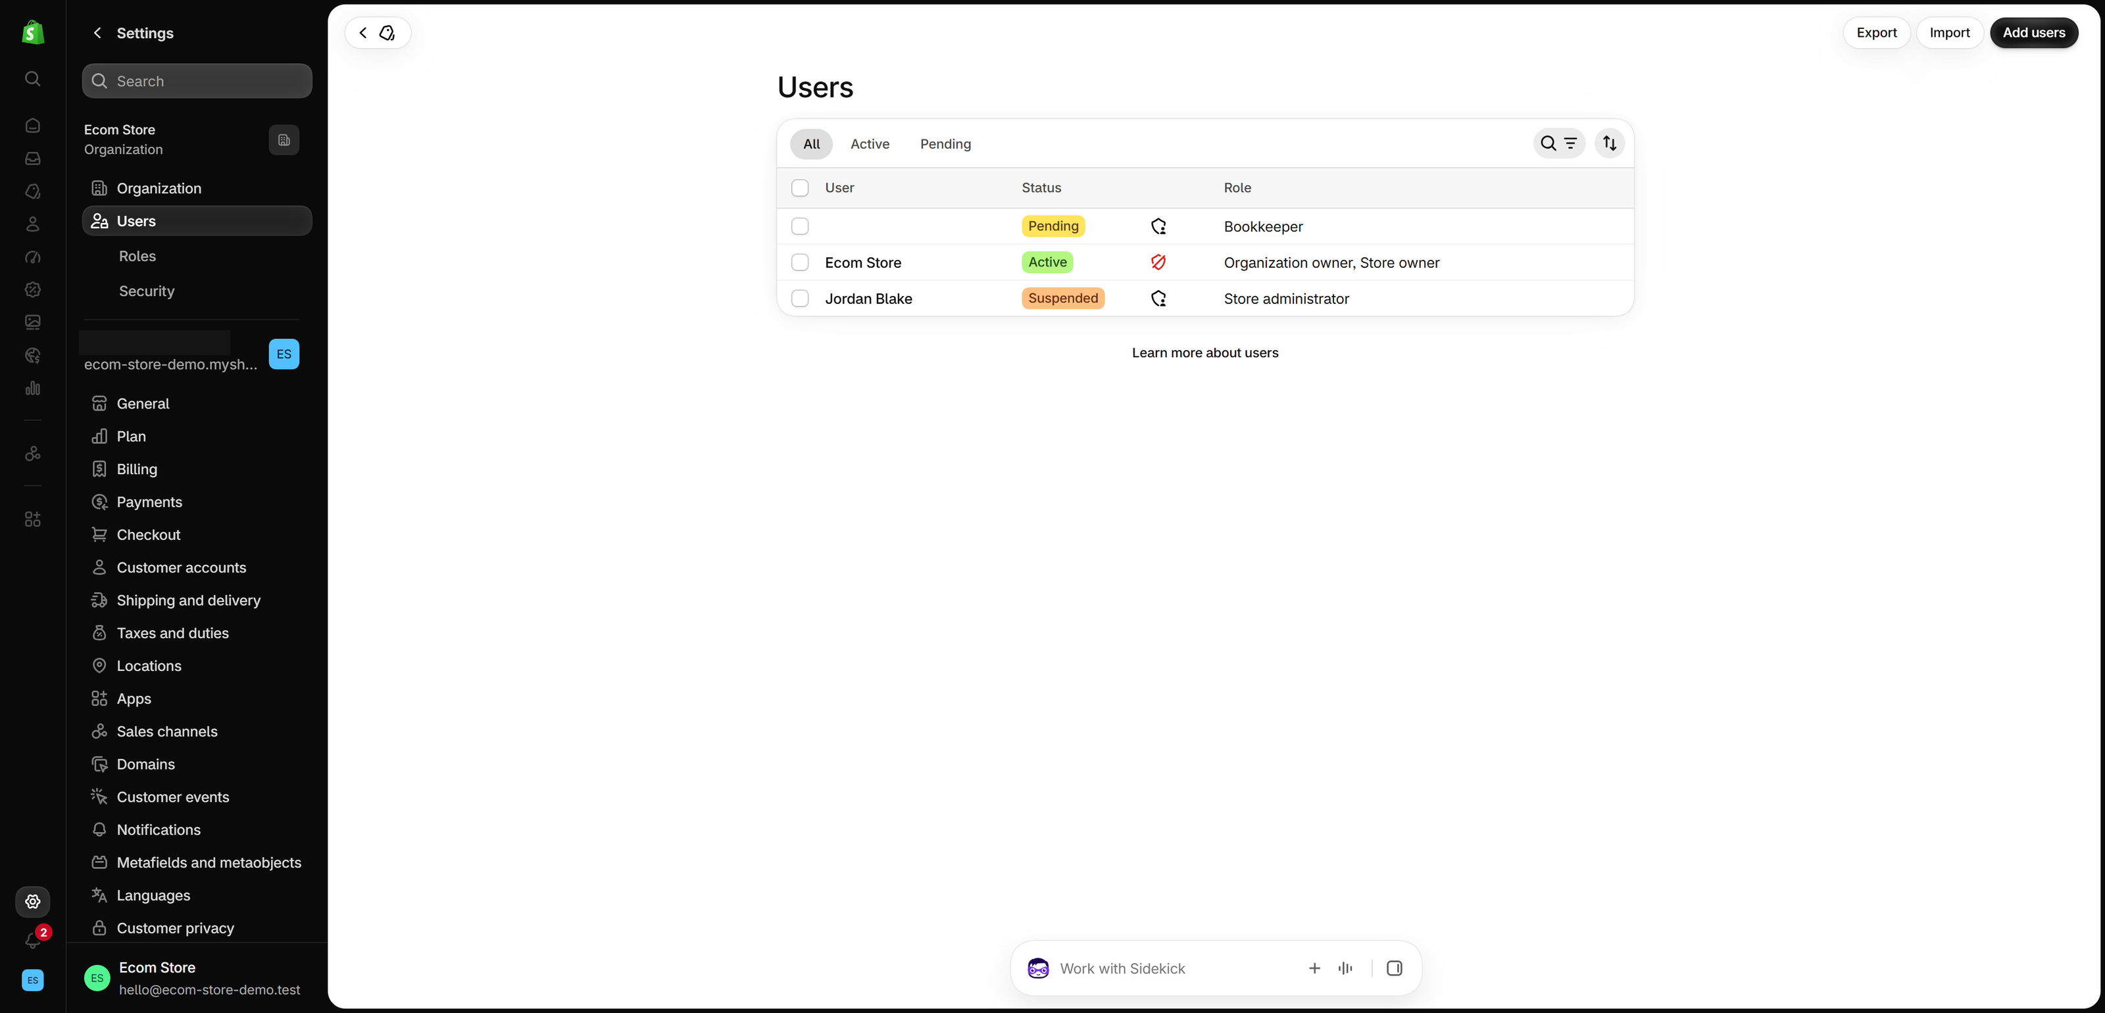2105x1013 pixels.
Task: Check the Jordan Blake row checkbox
Action: 800,298
